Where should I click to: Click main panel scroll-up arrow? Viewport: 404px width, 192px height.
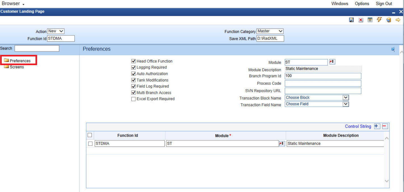click(401, 52)
